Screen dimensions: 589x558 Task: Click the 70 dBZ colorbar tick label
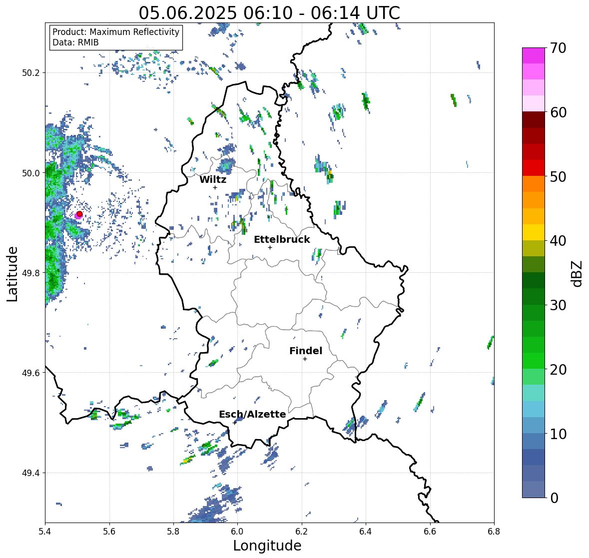pos(558,48)
